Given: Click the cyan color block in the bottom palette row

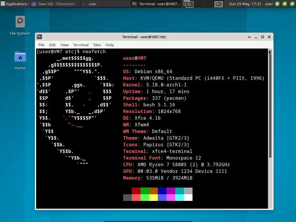Looking at the screenshot, I should point(180,197).
